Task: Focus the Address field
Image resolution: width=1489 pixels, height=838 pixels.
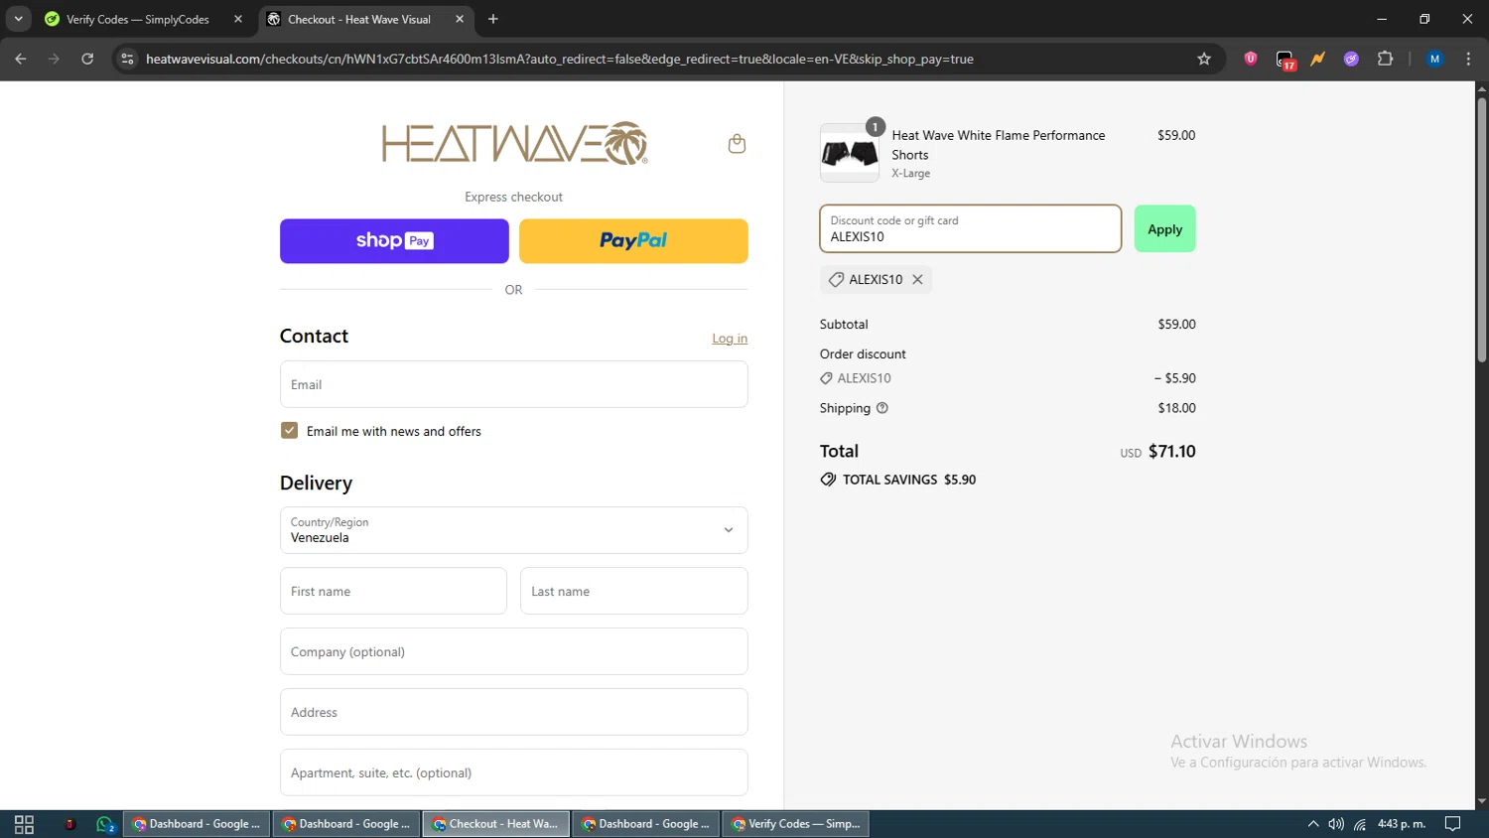Action: pos(513,712)
